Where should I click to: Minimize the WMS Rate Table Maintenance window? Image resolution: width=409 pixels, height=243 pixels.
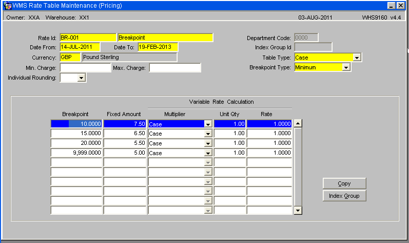click(391, 6)
